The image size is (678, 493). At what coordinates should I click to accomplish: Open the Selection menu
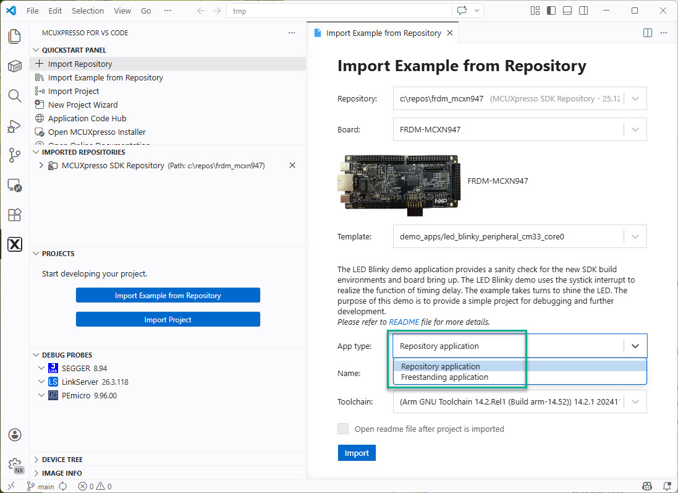(x=88, y=11)
